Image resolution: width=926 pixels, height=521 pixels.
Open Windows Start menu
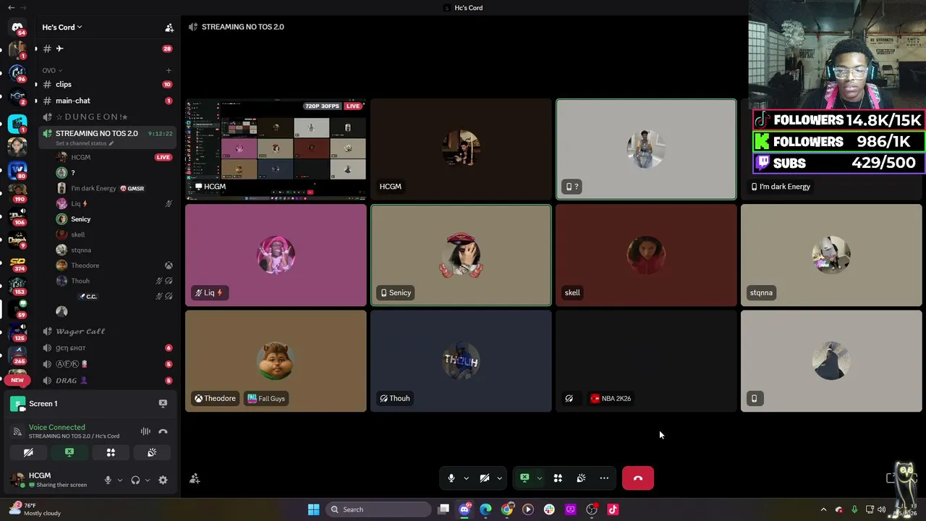point(313,509)
